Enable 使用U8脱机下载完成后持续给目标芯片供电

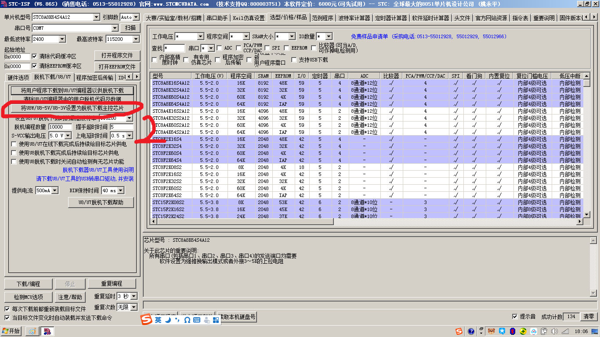click(x=14, y=153)
